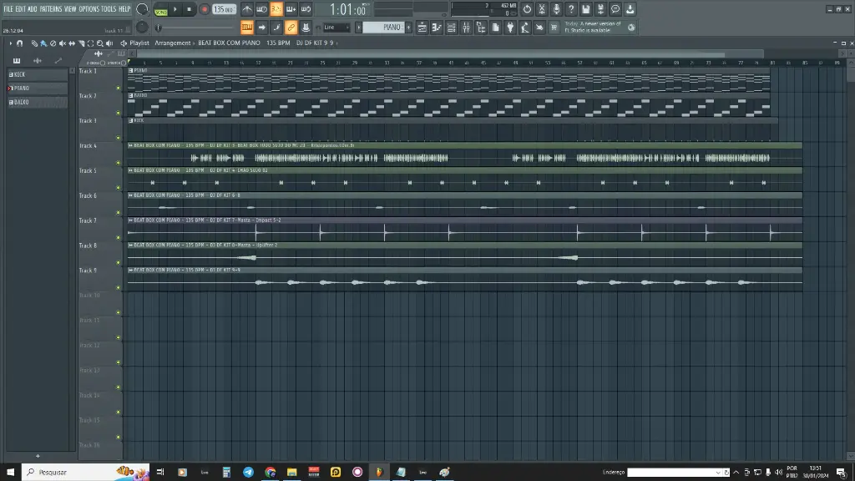Image resolution: width=855 pixels, height=481 pixels.
Task: Open the Line snap dropdown
Action: coord(336,28)
